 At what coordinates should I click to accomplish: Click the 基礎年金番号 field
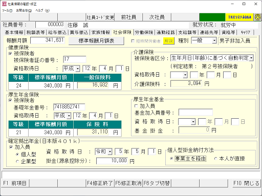pos(69,107)
